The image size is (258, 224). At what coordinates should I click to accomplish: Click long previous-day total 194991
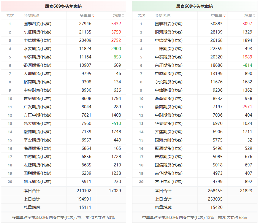84,199
